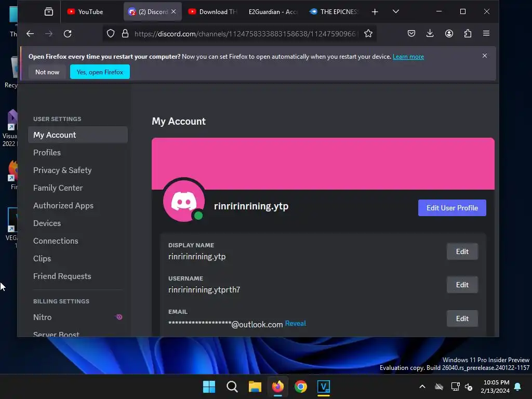Open Friend Requests settings
This screenshot has width=532, height=399.
[78, 276]
